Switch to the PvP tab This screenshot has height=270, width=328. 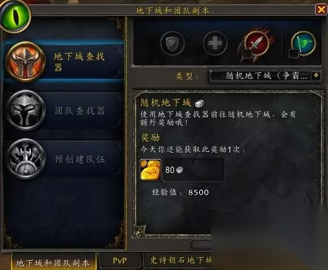click(120, 261)
